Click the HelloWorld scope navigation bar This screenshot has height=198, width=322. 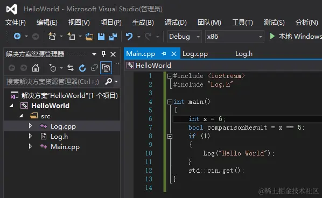(x=223, y=66)
